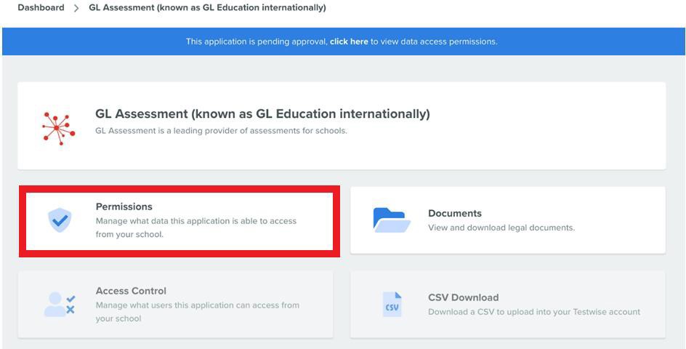Click the CSV file icon

tap(392, 305)
